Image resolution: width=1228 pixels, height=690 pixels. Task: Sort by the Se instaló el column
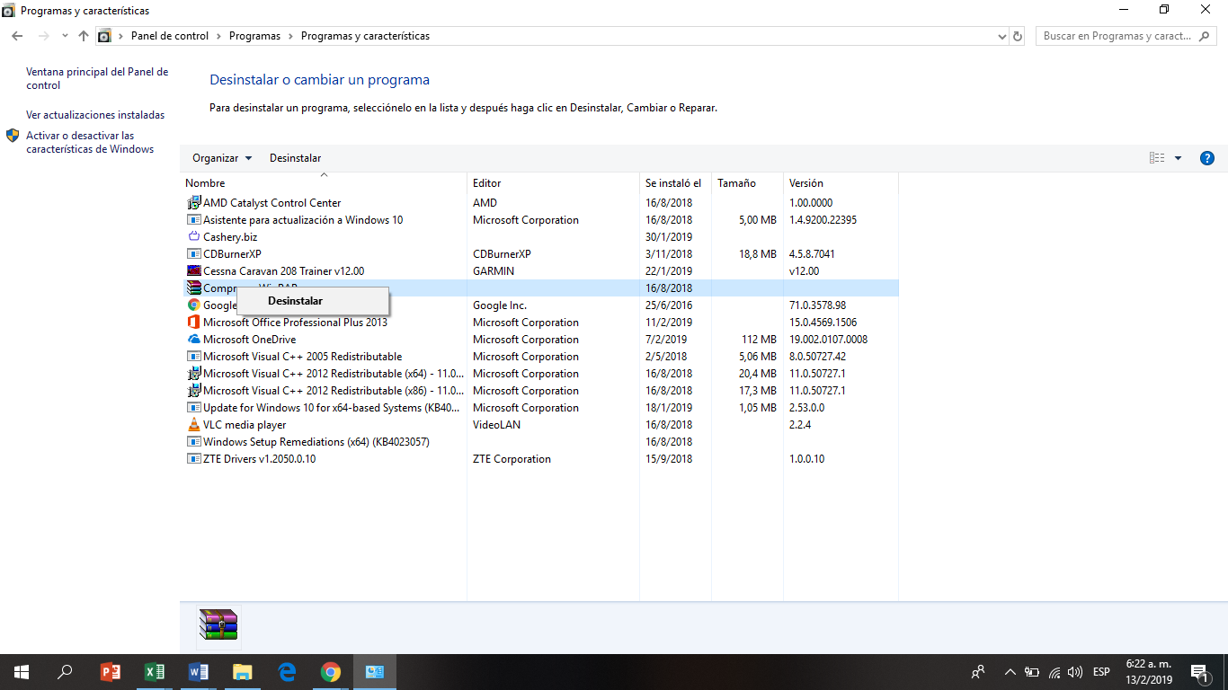coord(675,183)
